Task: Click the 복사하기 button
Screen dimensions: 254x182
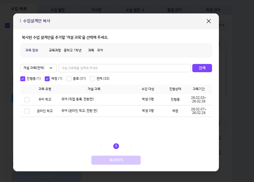Action: tap(116, 160)
